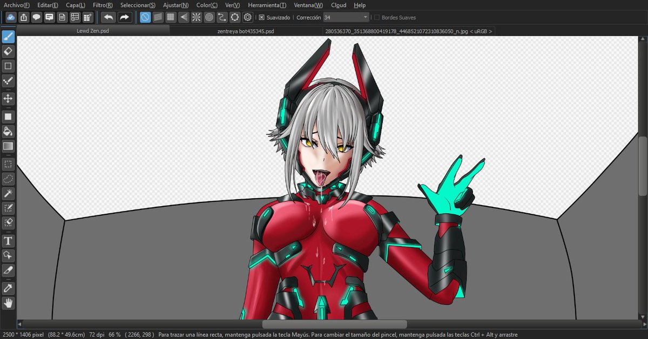Select the Hand pan tool
648x339 pixels.
coord(8,303)
